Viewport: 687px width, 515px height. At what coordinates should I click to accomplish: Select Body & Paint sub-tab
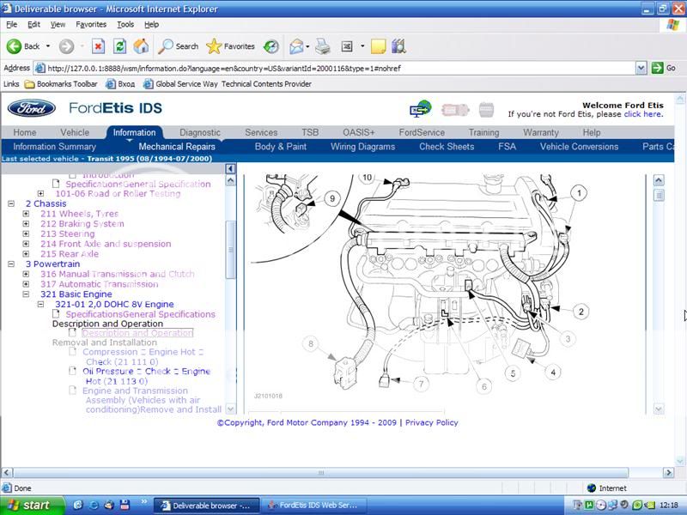pyautogui.click(x=281, y=147)
